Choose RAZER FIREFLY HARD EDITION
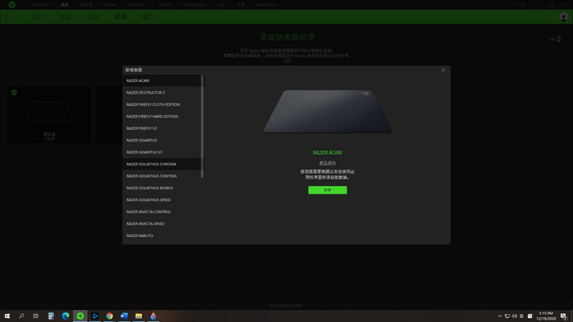 (x=162, y=116)
